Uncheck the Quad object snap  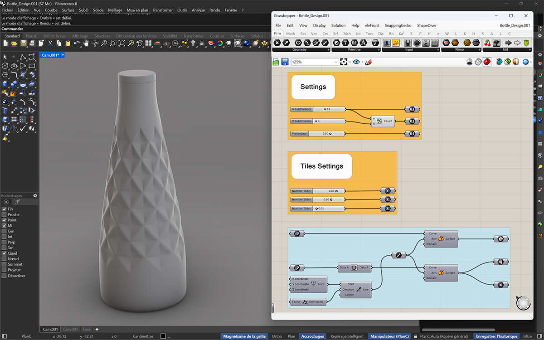tap(4, 253)
